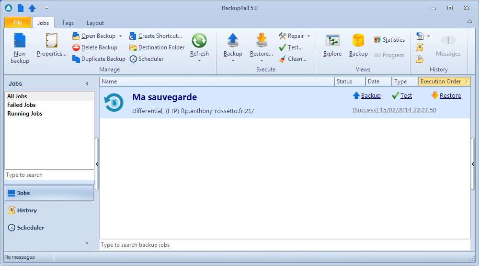Click the Progress view button
Screen dimensions: 479x266
tap(389, 55)
